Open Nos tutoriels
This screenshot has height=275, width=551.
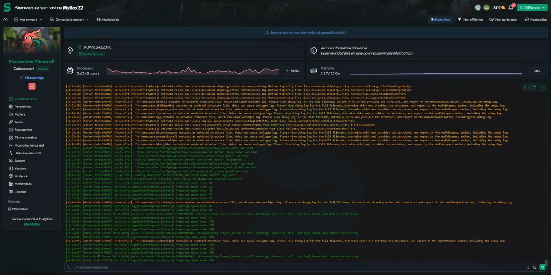108,20
